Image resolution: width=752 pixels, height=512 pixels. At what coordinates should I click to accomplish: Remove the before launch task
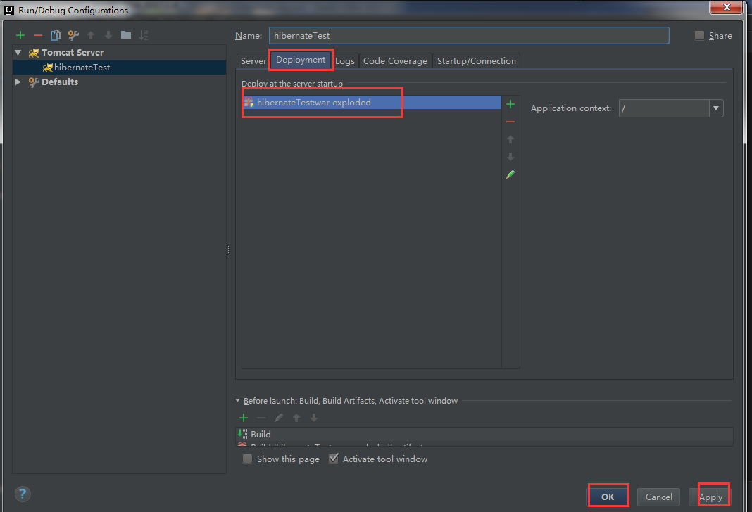[261, 418]
